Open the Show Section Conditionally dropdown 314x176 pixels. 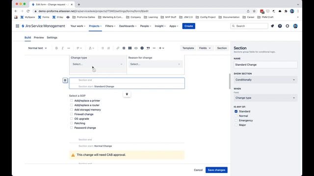coord(265,80)
